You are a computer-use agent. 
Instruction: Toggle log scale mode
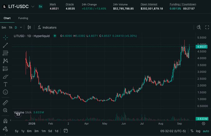click(x=198, y=131)
